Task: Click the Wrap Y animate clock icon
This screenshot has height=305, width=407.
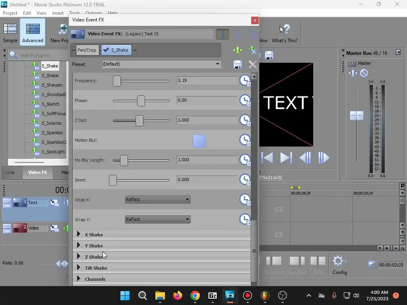Action: tap(245, 219)
